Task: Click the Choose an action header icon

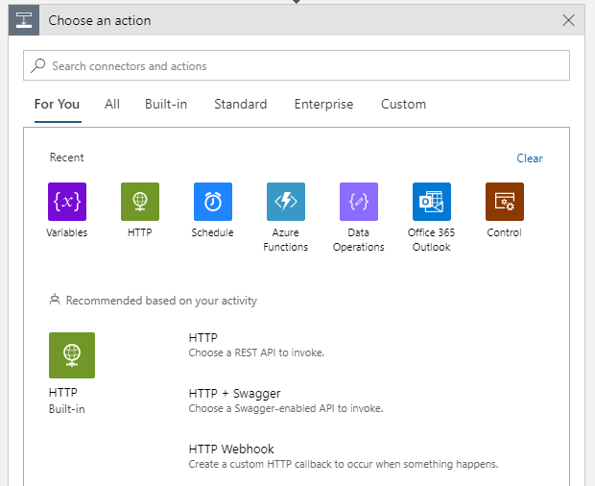Action: point(24,20)
